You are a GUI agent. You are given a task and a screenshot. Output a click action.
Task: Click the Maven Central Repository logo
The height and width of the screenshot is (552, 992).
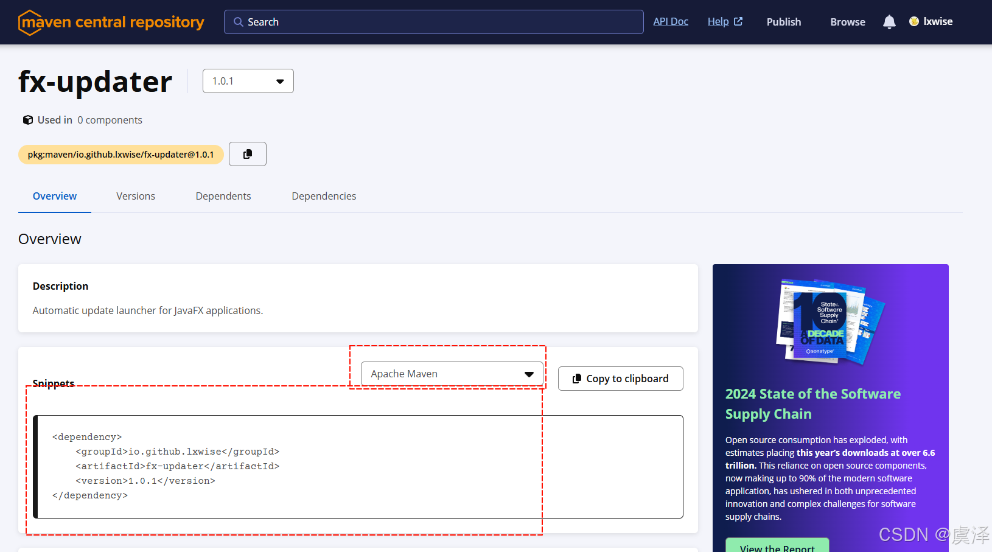[x=111, y=23]
